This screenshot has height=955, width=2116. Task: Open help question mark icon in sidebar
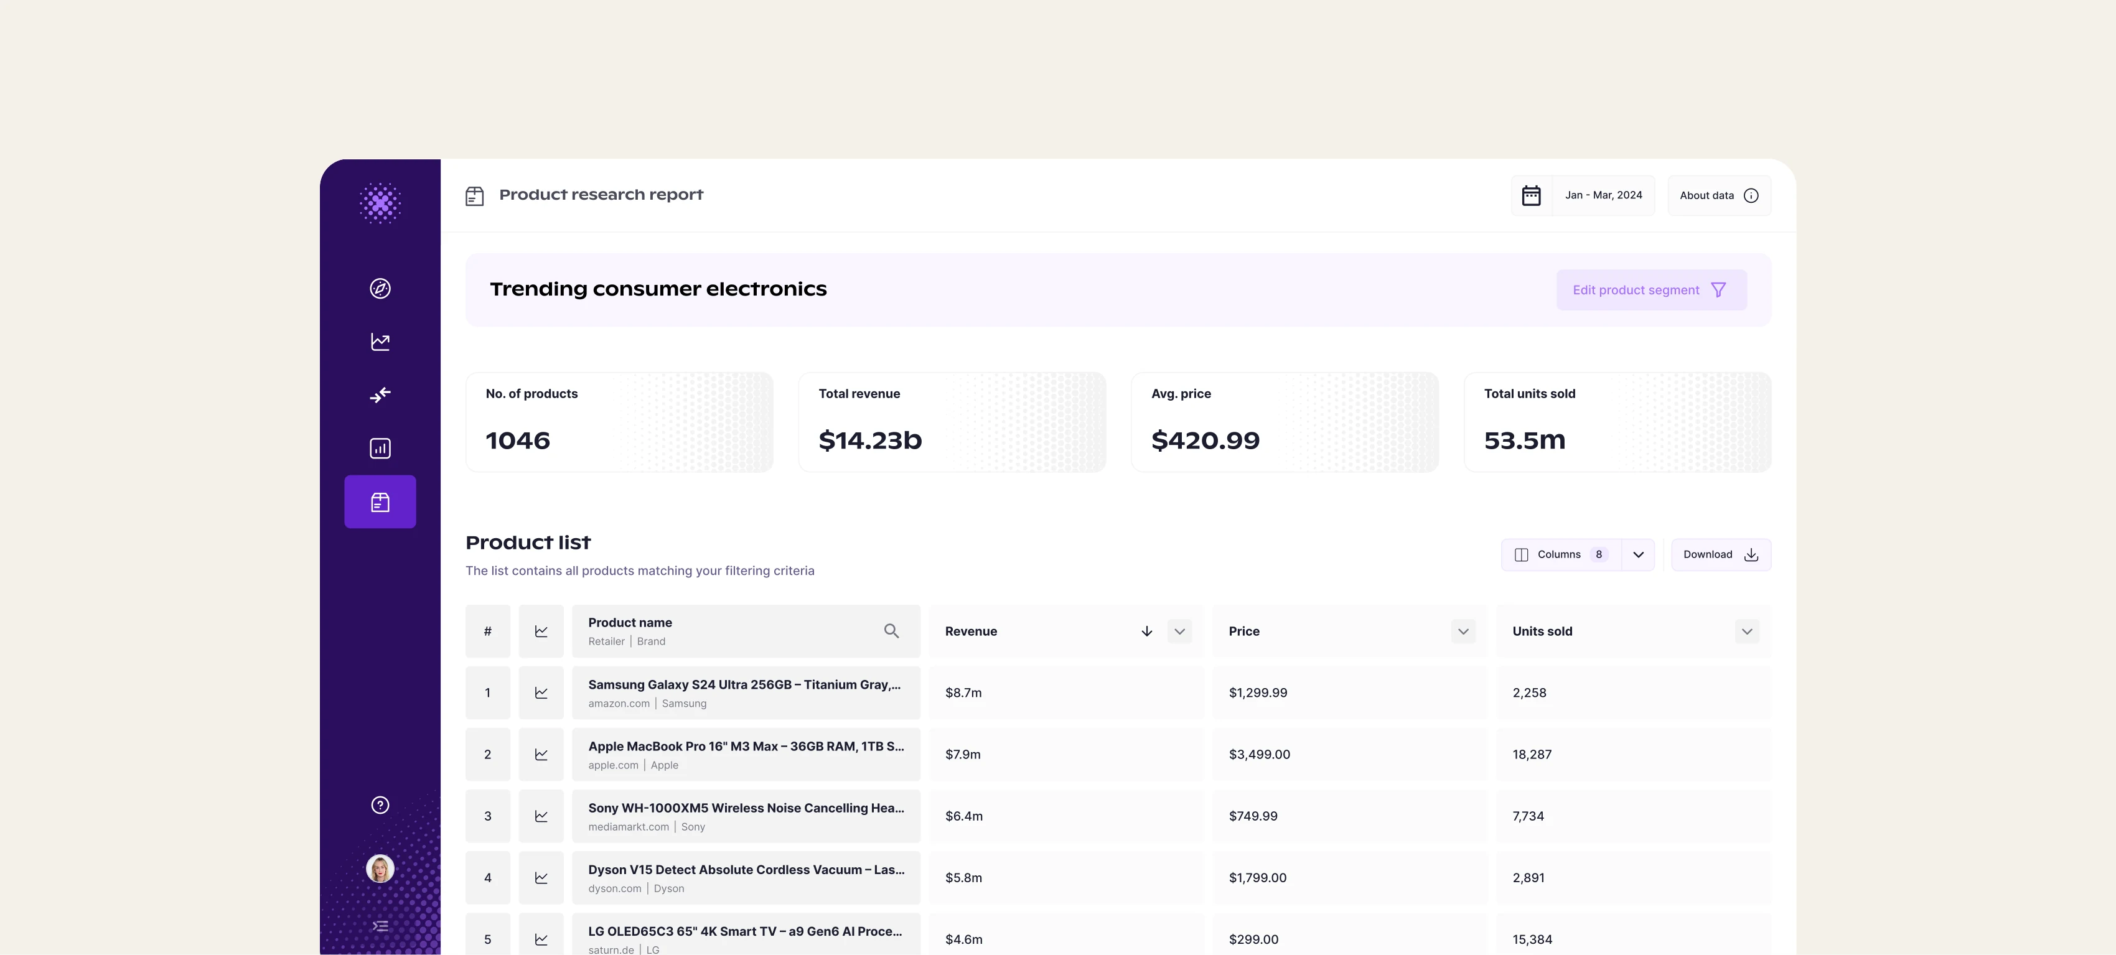(380, 804)
